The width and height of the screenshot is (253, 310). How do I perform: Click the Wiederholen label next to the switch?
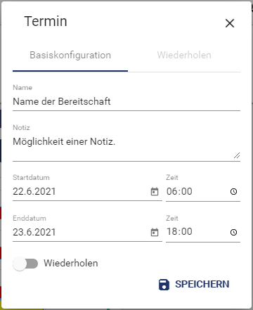[x=71, y=263]
